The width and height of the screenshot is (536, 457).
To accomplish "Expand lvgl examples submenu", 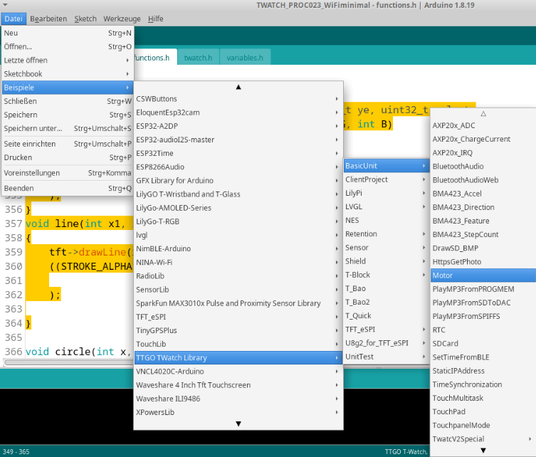I will 238,235.
